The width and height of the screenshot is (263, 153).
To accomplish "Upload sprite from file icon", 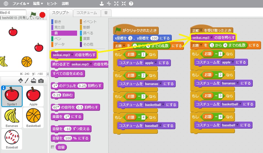I will pyautogui.click(x=33, y=81).
